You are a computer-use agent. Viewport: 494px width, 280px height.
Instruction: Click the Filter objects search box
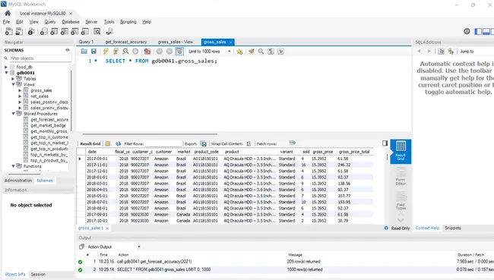[x=40, y=58]
